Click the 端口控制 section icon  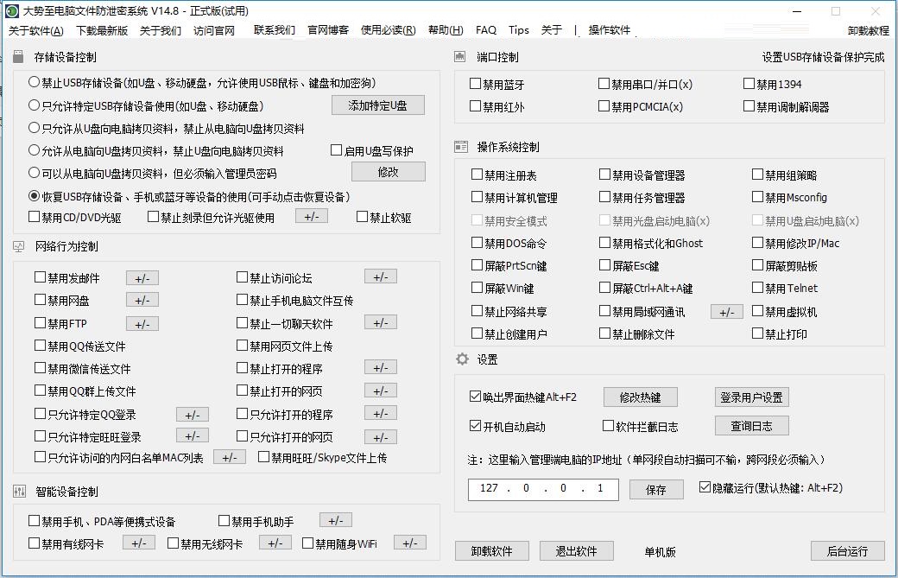pos(460,57)
